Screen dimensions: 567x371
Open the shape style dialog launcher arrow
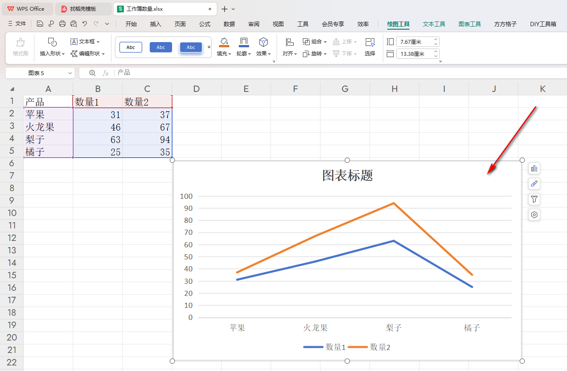(x=274, y=61)
